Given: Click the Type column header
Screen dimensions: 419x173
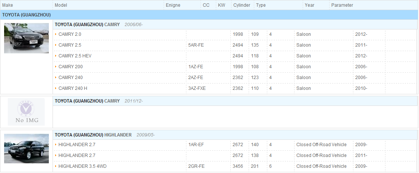Looking at the screenshot, I should point(261,5).
